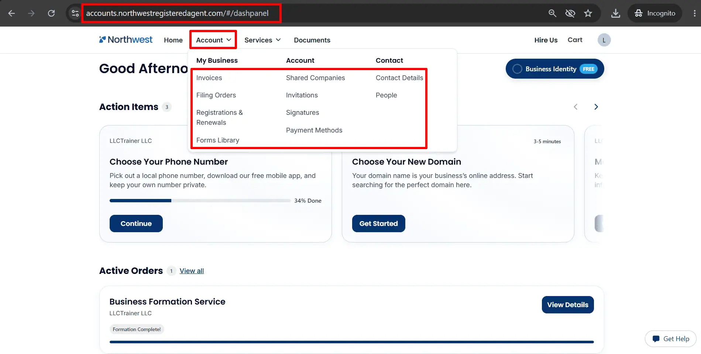Click the eye-slash tracking protection icon
The height and width of the screenshot is (354, 701).
point(570,13)
